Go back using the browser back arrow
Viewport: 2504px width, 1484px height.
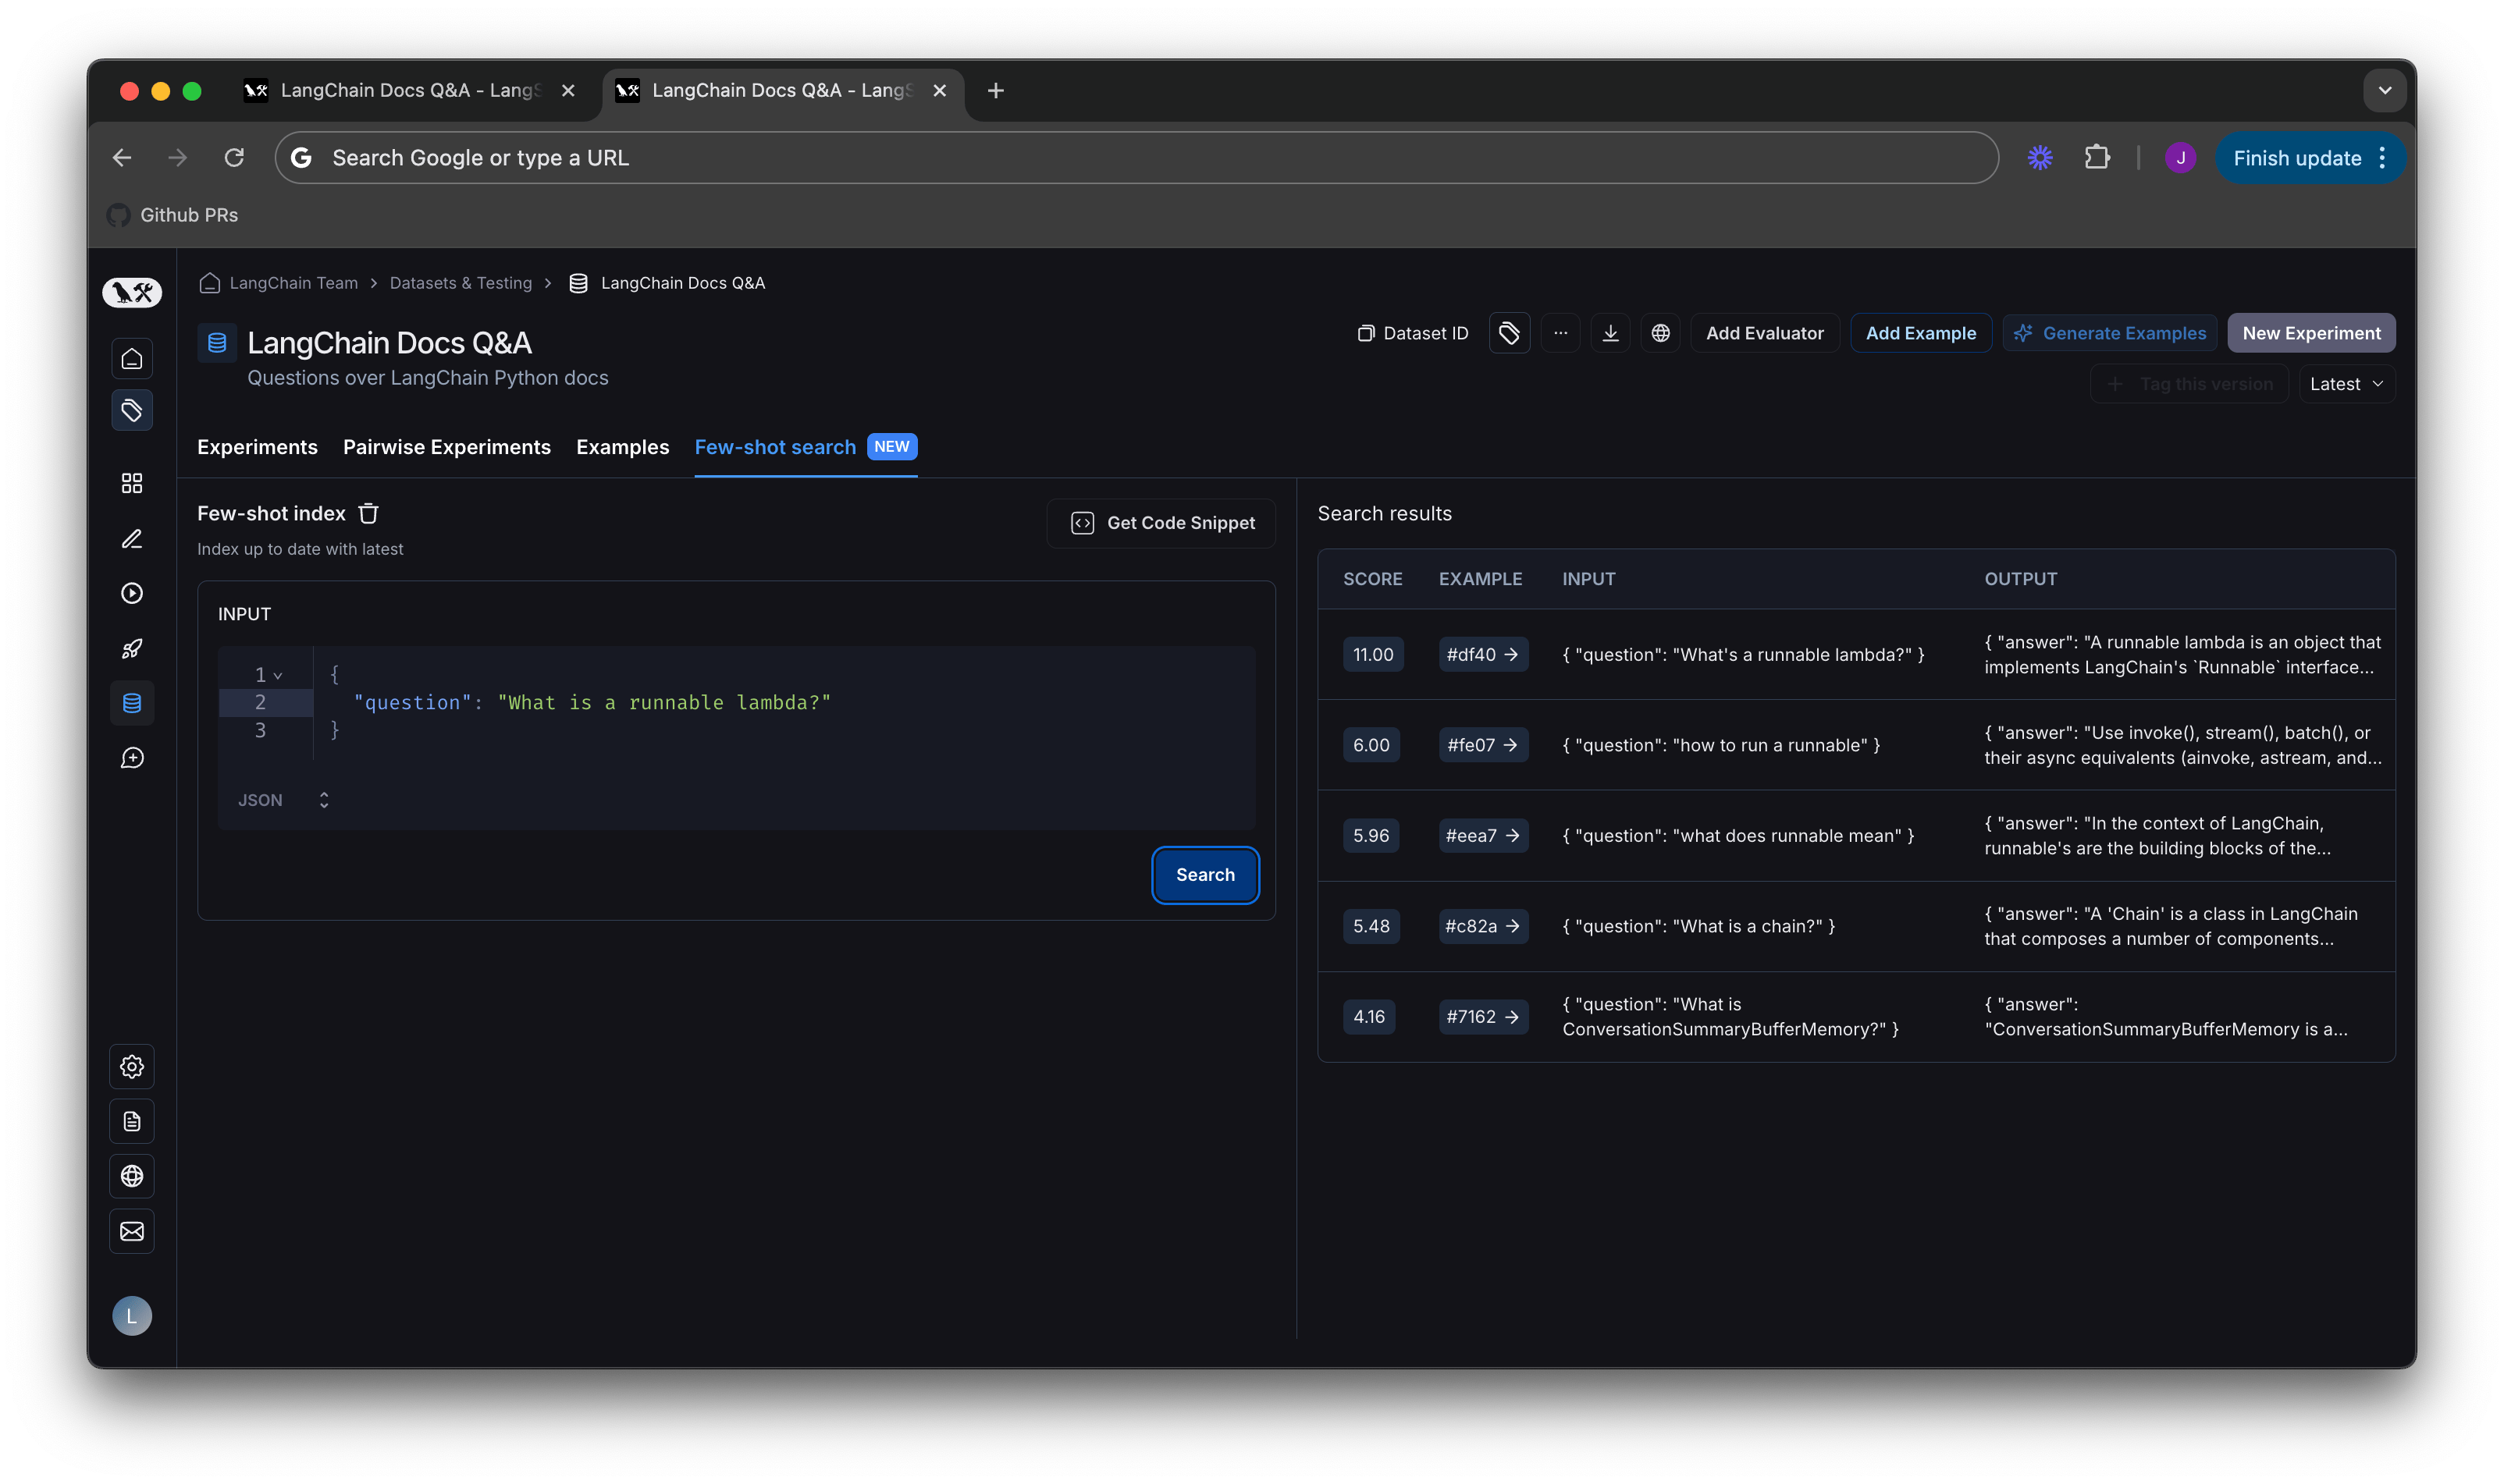coord(122,158)
